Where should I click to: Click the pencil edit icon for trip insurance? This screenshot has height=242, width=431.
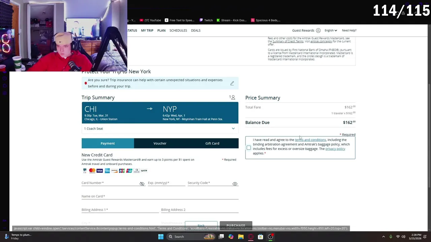click(x=232, y=83)
